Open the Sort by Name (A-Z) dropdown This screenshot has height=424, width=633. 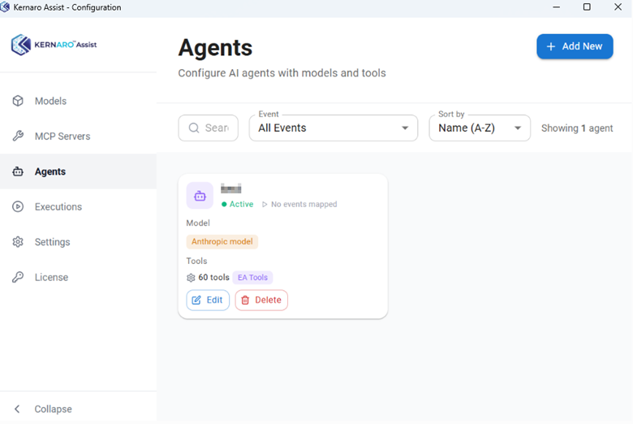coord(480,128)
